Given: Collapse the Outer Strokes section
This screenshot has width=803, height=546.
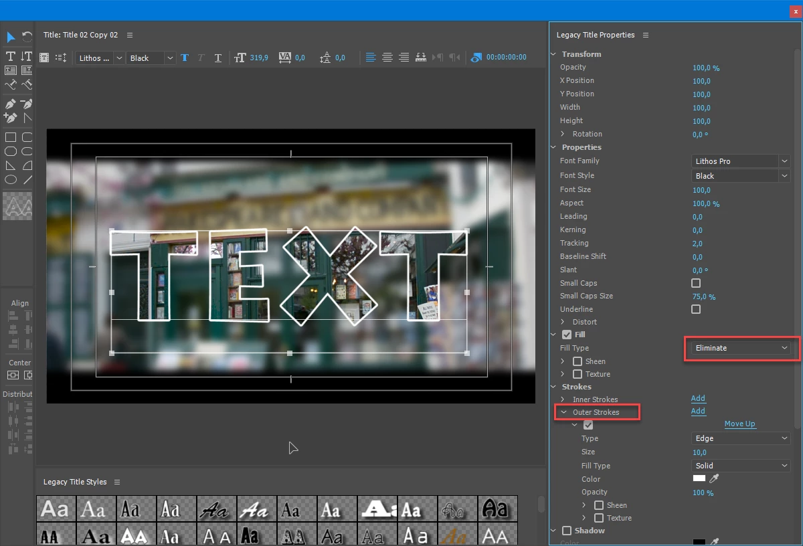Looking at the screenshot, I should click(563, 412).
